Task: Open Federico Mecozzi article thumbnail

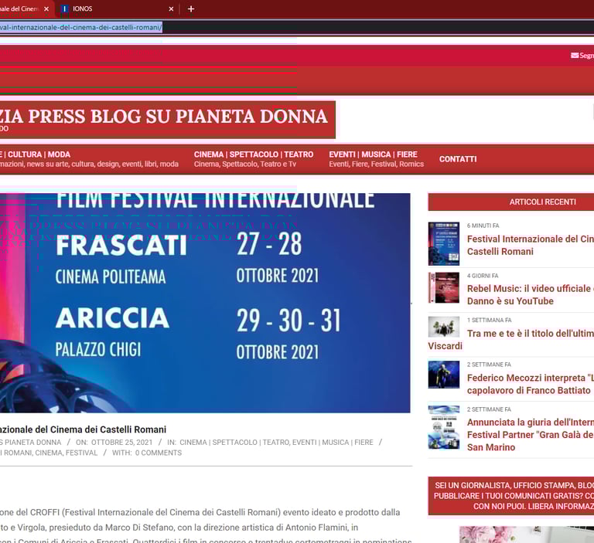Action: [x=444, y=375]
